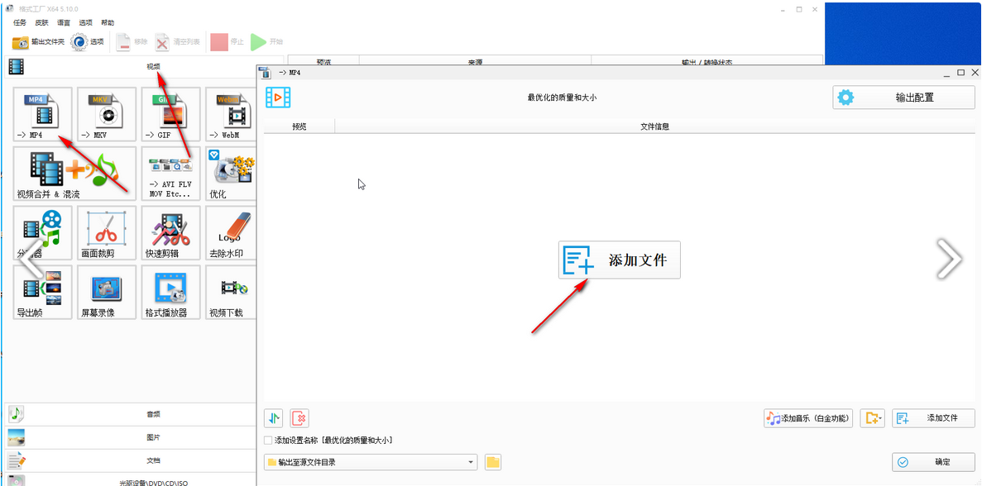Screen dimensions: 982x486
Task: Click the 输出文件夹 toolbar button
Action: (38, 42)
